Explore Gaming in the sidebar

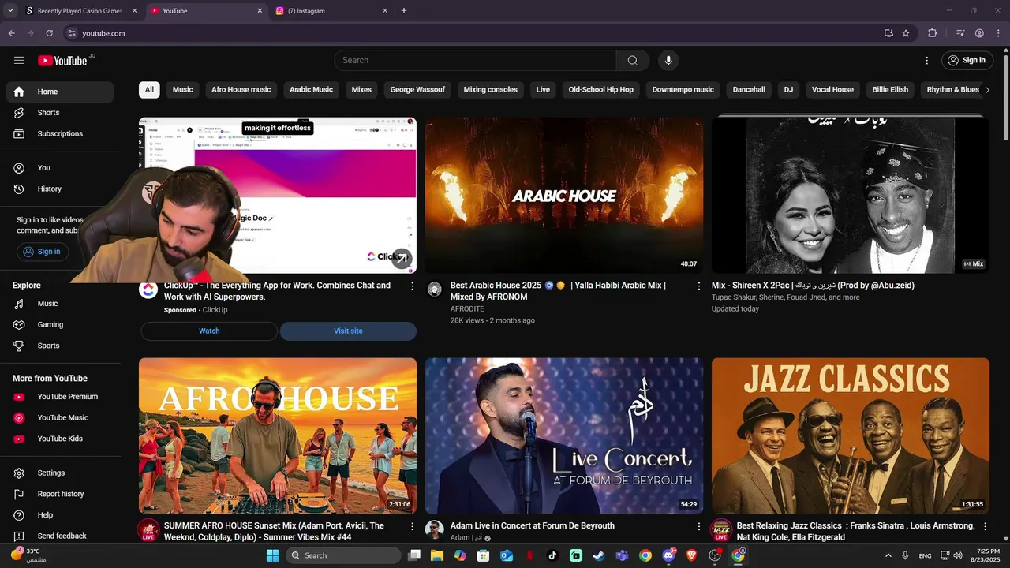(x=60, y=324)
